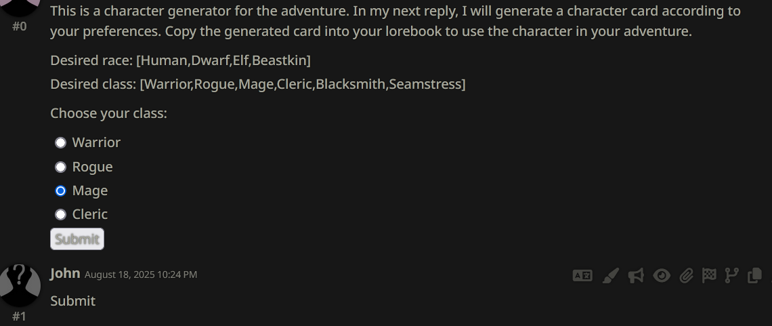
Task: Click the checkered flag checkpoint icon
Action: [x=709, y=275]
